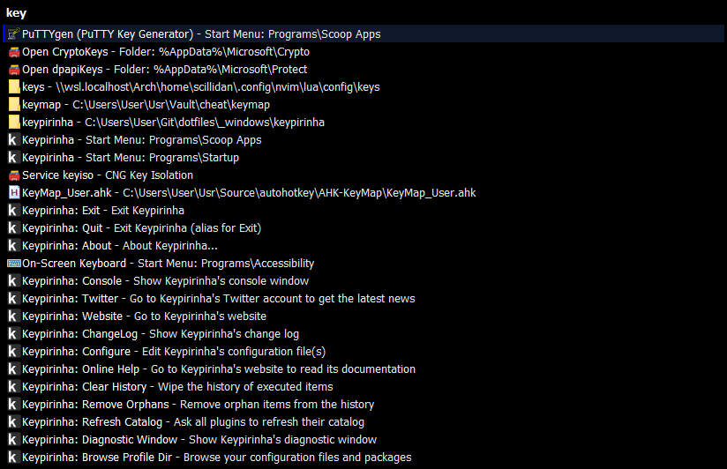Click the icon for Keypirinha: Remove Orphans
This screenshot has width=727, height=469.
(x=14, y=404)
